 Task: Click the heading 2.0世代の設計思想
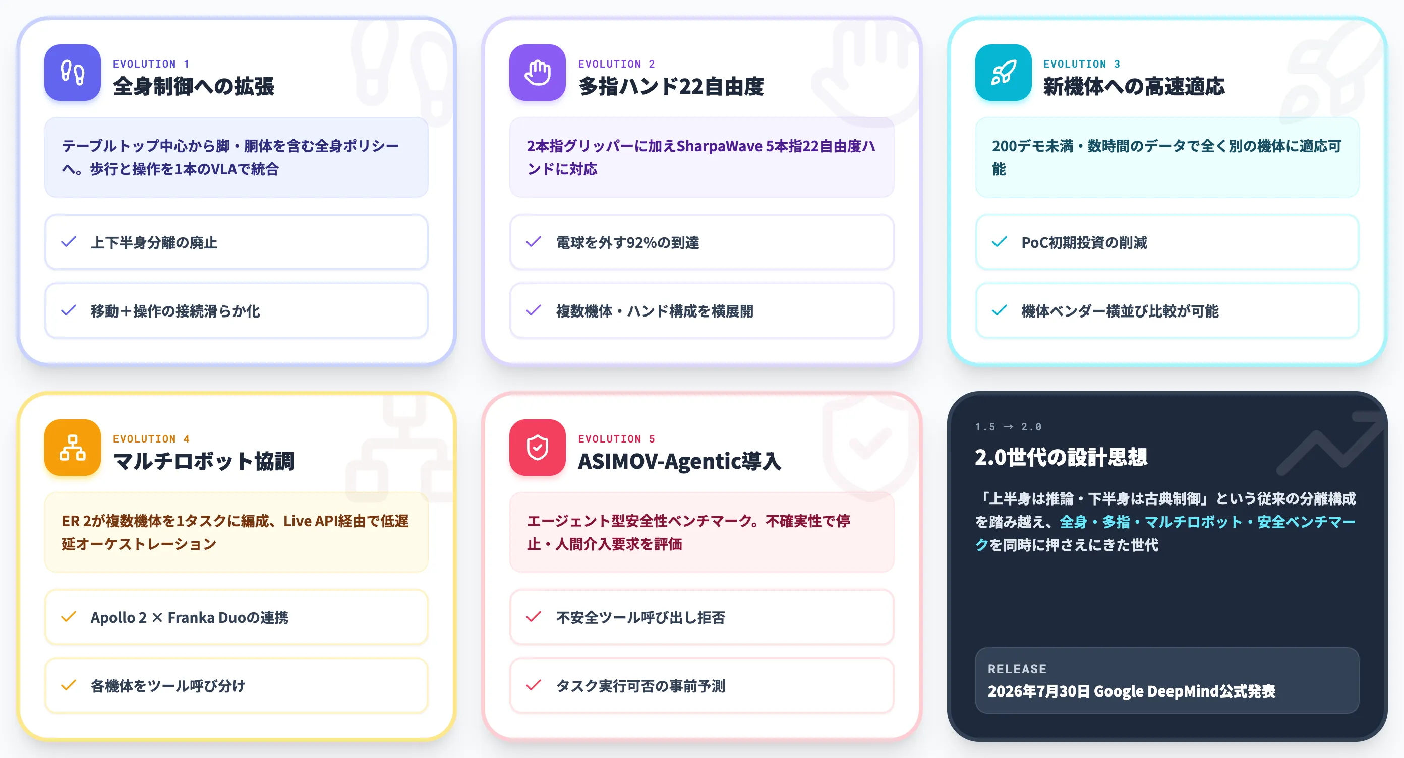(1061, 458)
